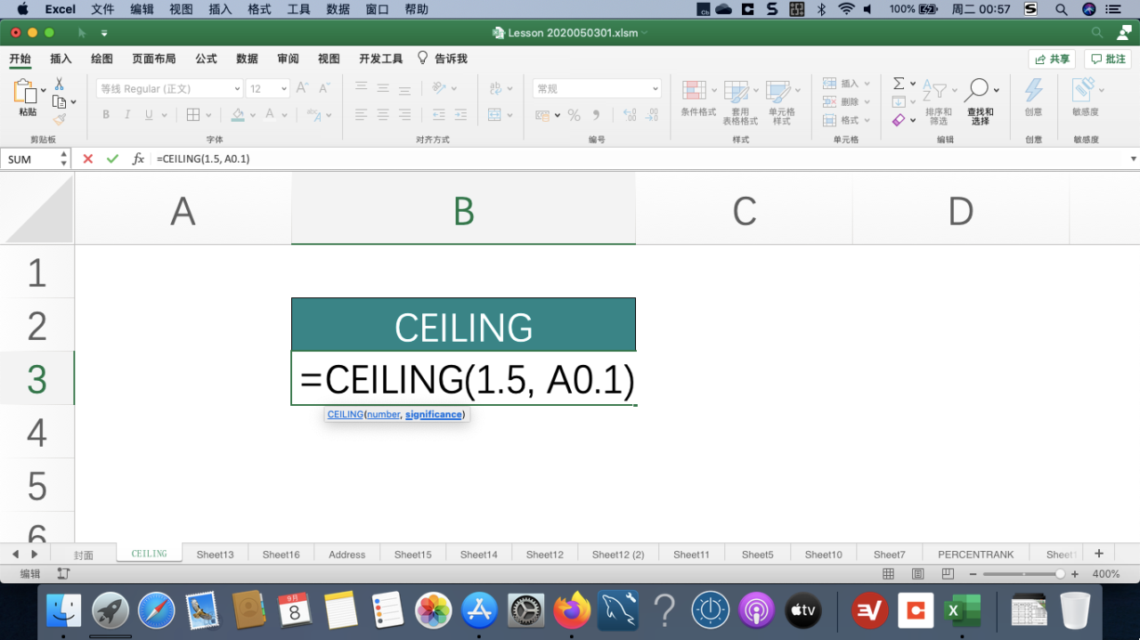Viewport: 1140px width, 640px height.
Task: Click the Wrap Text icon
Action: click(x=495, y=88)
